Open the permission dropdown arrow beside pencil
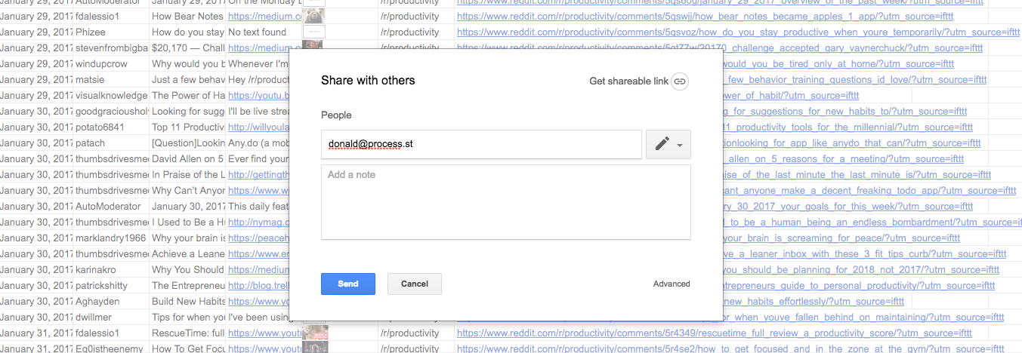The image size is (1022, 353). [x=681, y=145]
